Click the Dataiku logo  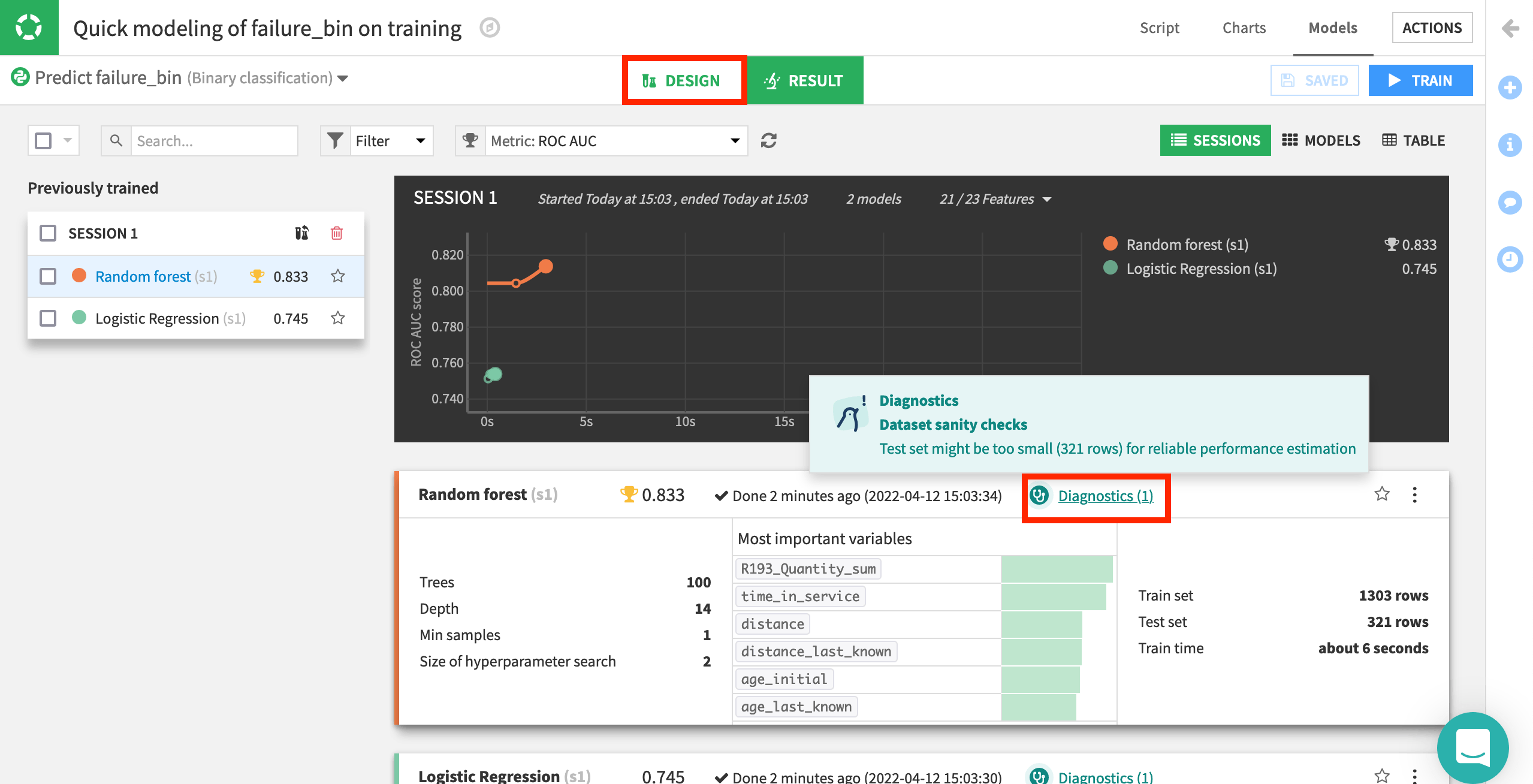(29, 27)
